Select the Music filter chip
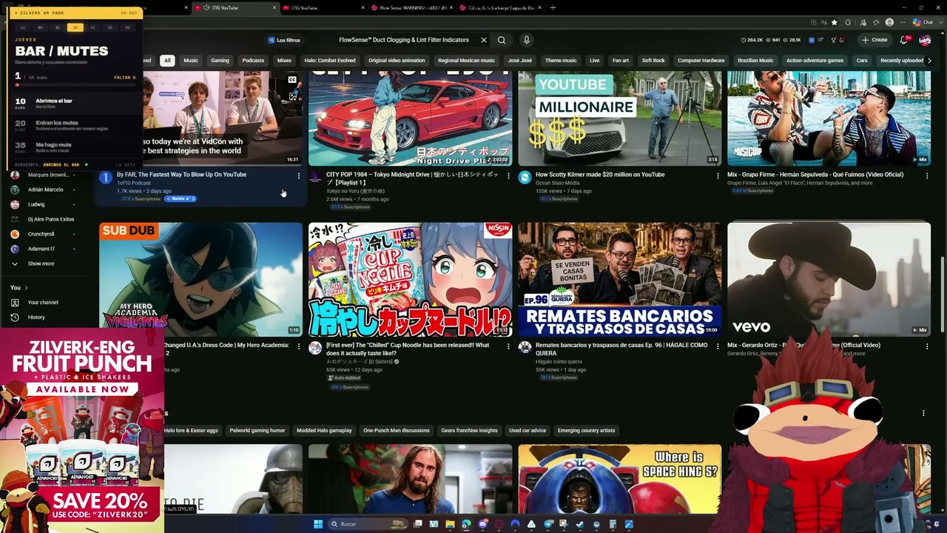The image size is (947, 533). (191, 61)
